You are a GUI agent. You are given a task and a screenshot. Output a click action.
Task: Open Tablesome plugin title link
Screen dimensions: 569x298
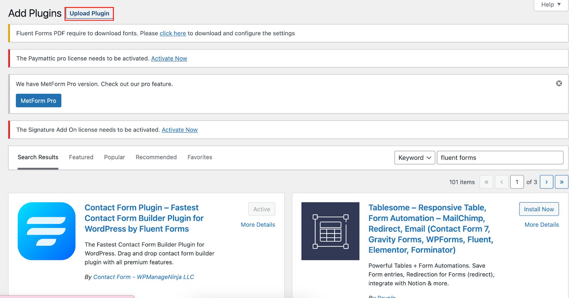point(431,229)
